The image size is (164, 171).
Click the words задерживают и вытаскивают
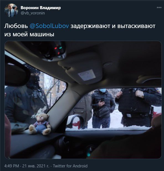pyautogui.click(x=113, y=26)
